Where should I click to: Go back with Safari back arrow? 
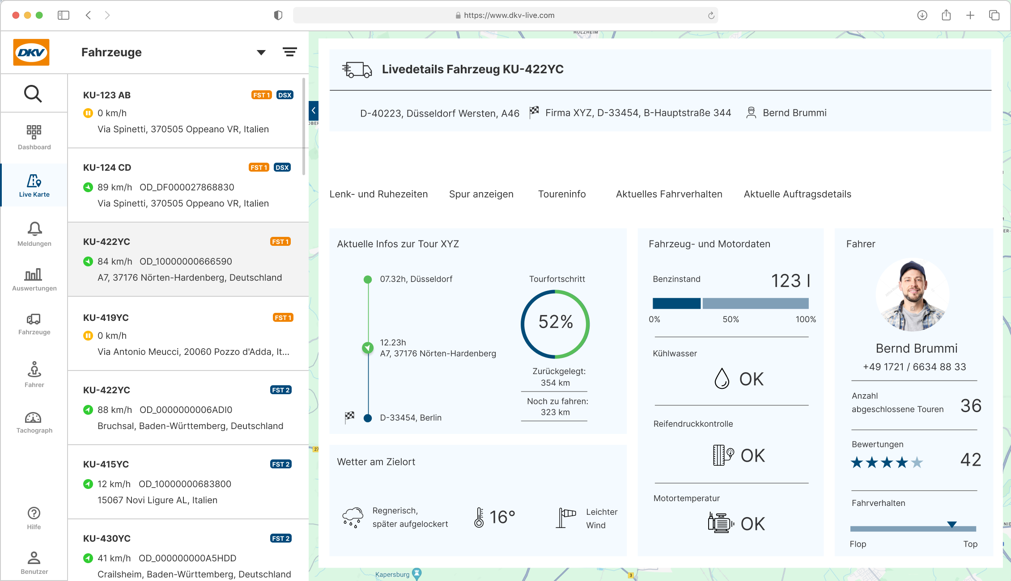pos(88,15)
